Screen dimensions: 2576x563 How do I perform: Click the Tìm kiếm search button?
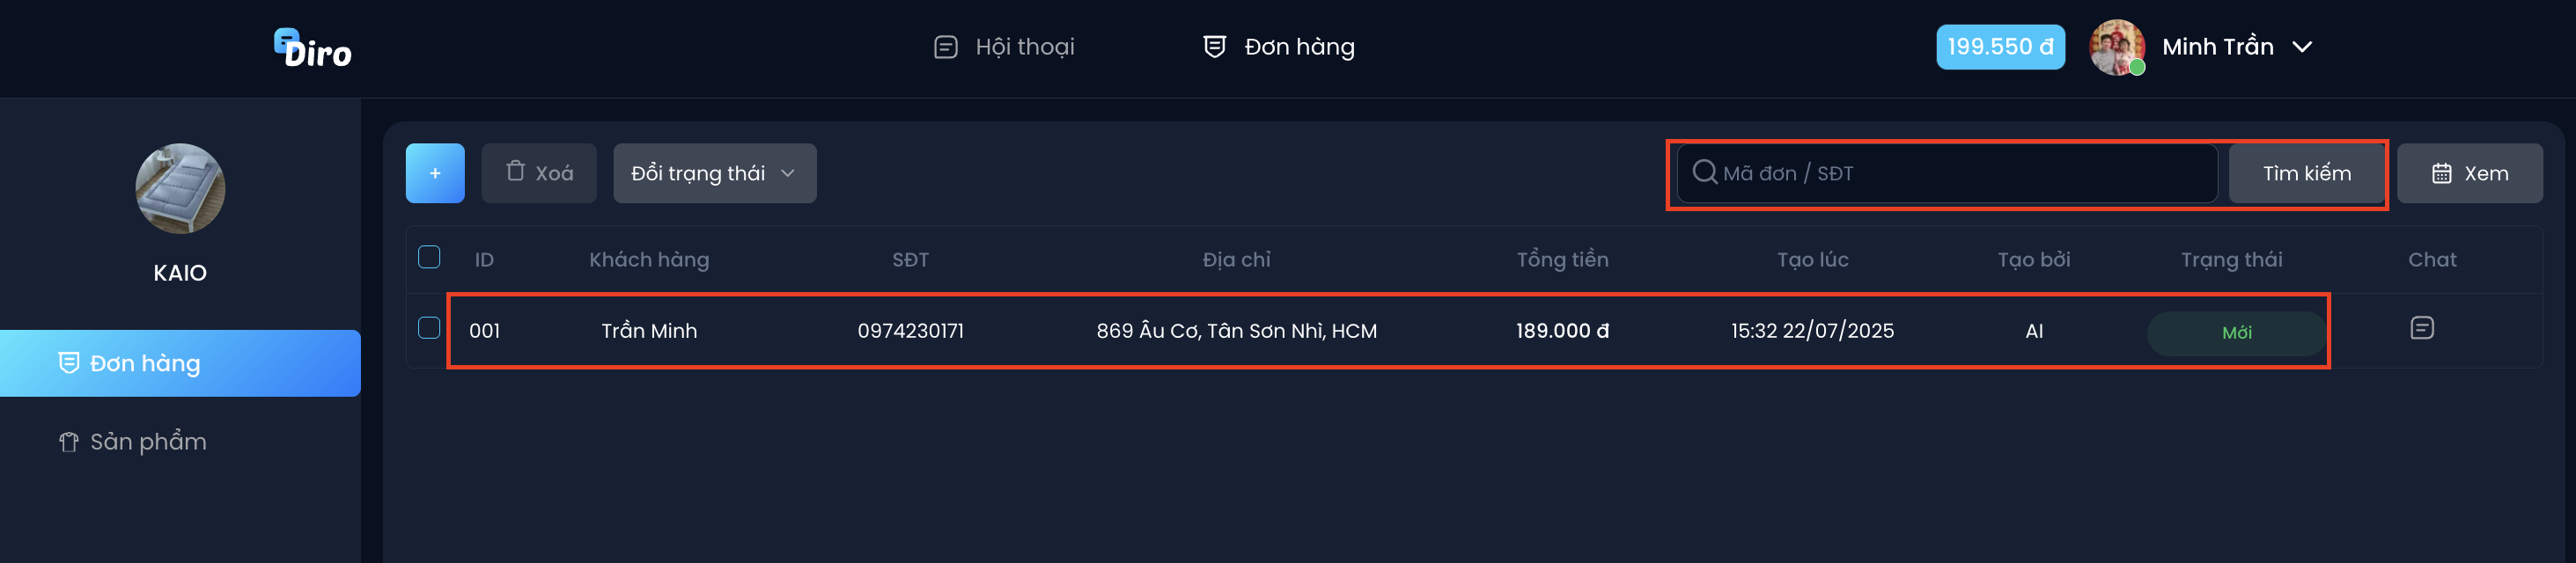(2306, 173)
